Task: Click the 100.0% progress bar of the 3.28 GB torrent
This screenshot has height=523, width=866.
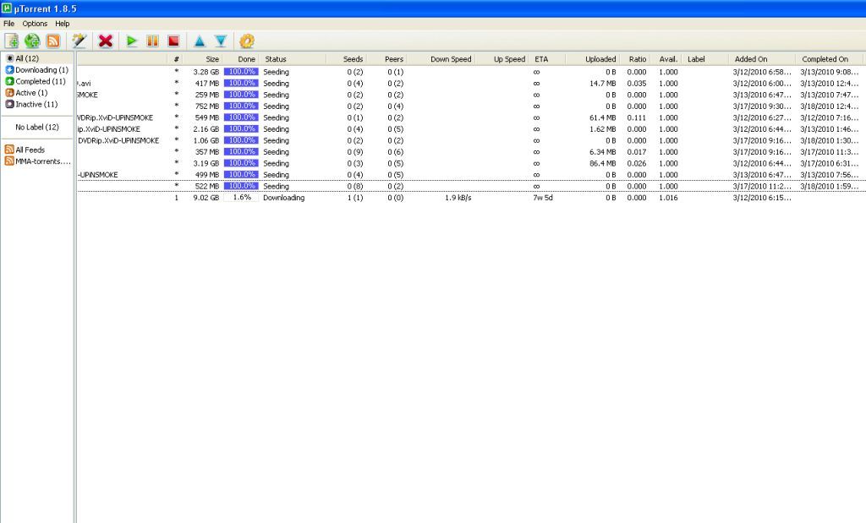Action: click(x=241, y=72)
